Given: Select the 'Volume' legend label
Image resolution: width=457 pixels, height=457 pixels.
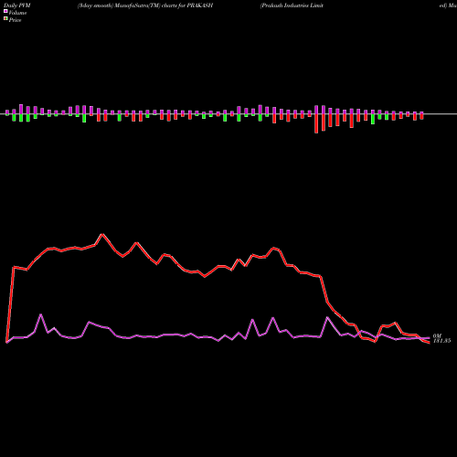Looking at the screenshot, I should pos(17,13).
